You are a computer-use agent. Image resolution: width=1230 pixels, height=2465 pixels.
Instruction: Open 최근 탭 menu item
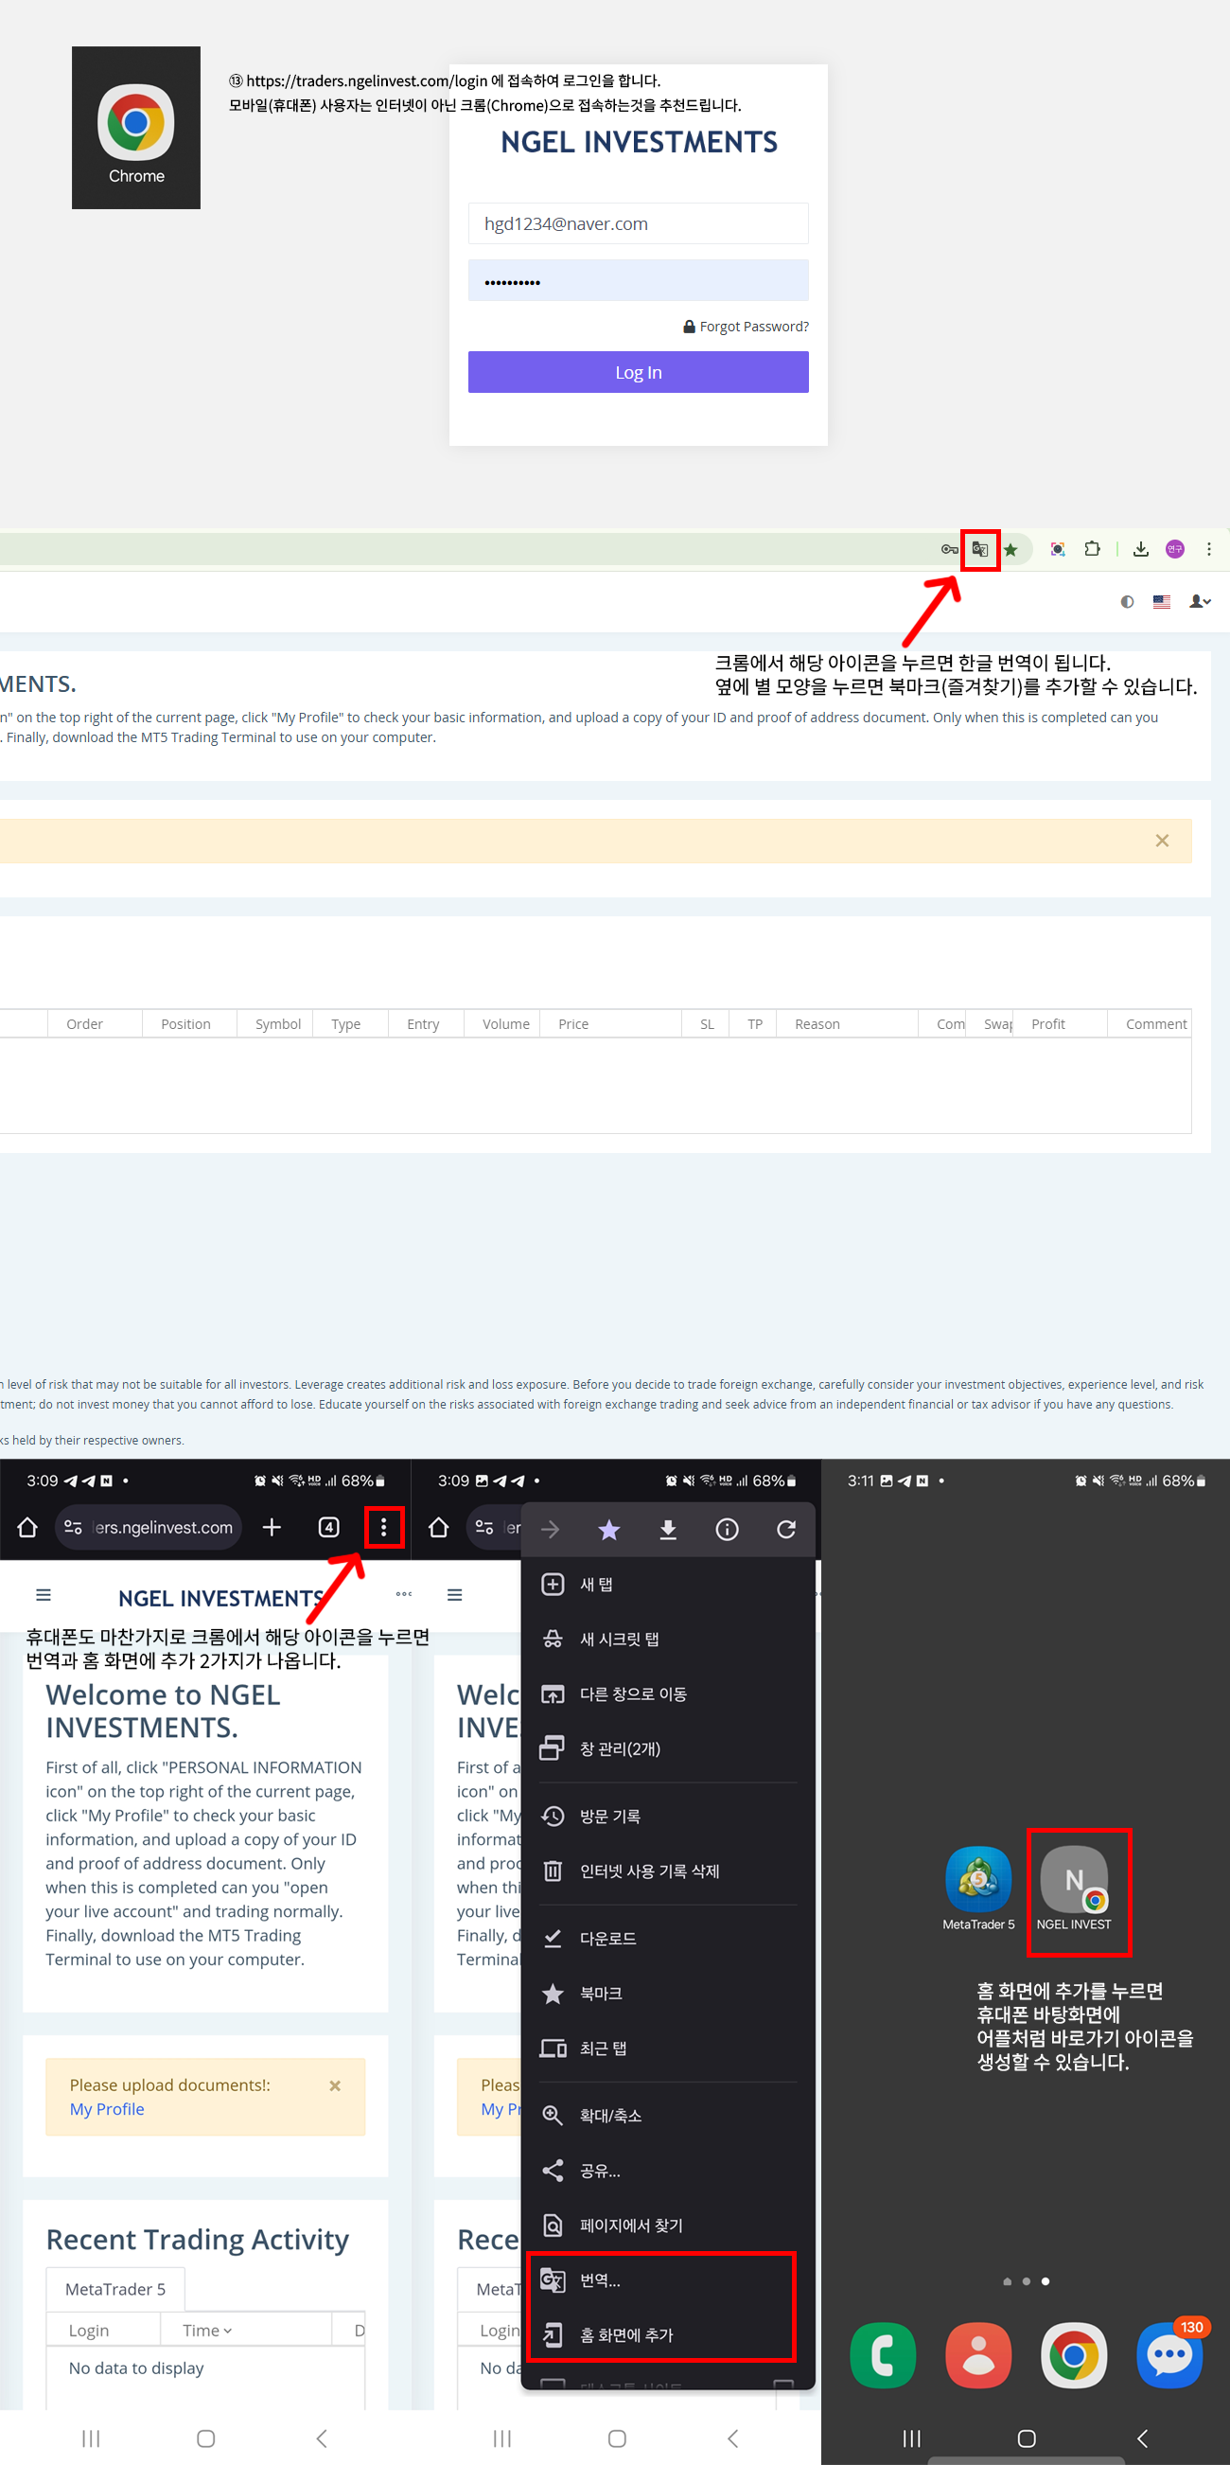668,2048
